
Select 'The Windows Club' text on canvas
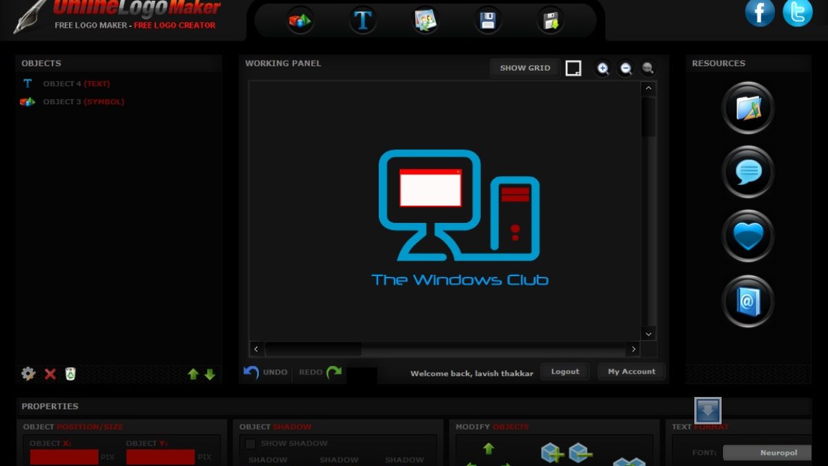(460, 280)
